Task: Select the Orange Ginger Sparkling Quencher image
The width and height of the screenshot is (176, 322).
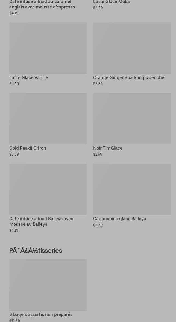Action: coord(132,48)
